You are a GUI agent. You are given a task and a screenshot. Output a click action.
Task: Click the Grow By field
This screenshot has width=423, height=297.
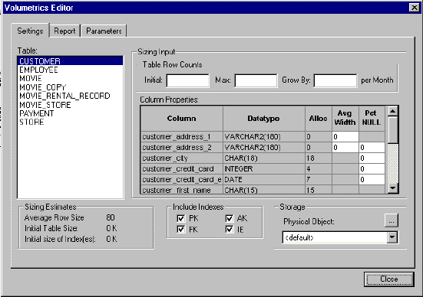[335, 80]
